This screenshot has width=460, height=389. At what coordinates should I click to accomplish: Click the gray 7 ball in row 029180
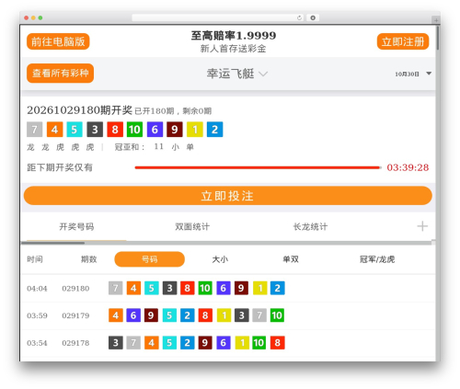click(x=116, y=288)
